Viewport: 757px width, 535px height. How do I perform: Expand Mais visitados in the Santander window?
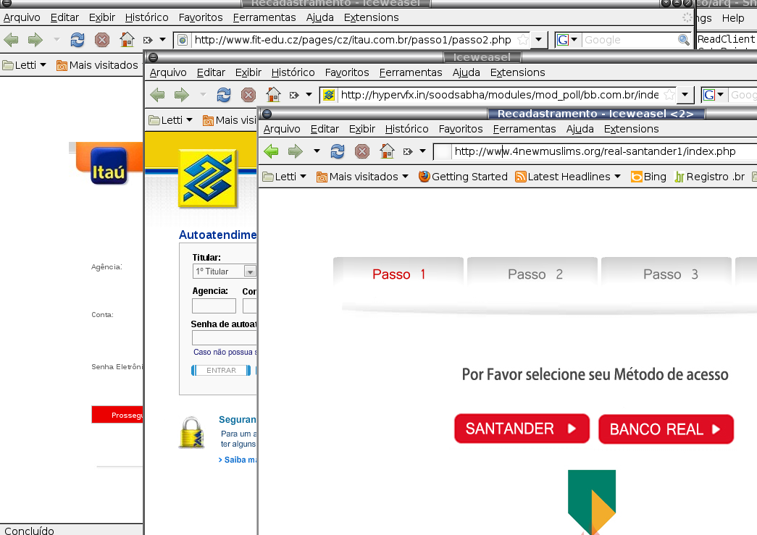click(363, 177)
